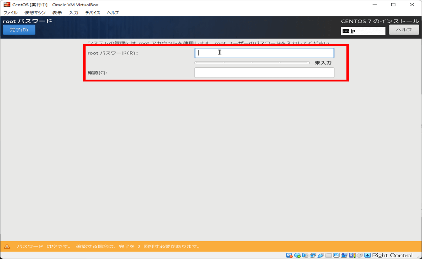Click the 確認(C): label
The image size is (422, 259).
(x=97, y=73)
